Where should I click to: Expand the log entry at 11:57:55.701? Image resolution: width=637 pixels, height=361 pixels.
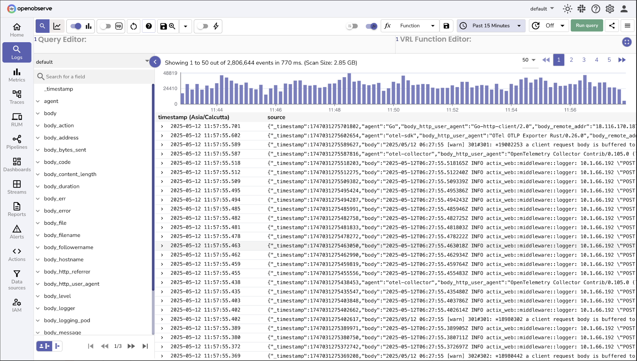coord(162,126)
